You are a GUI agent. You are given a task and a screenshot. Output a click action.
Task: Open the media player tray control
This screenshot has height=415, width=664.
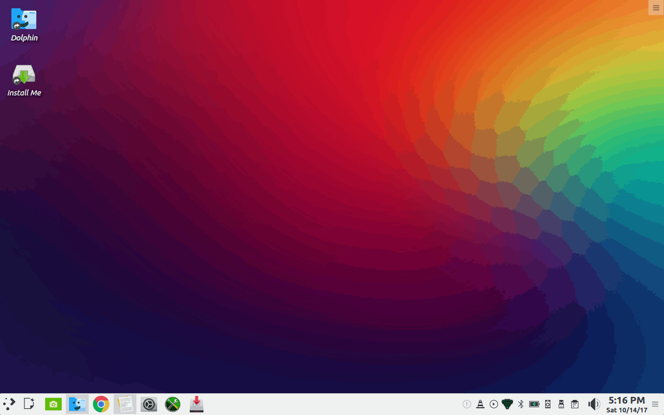click(494, 404)
